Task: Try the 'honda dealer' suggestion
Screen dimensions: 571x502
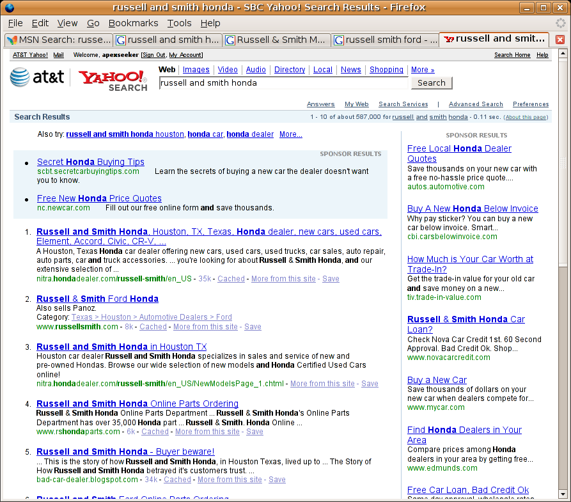Action: click(x=250, y=134)
